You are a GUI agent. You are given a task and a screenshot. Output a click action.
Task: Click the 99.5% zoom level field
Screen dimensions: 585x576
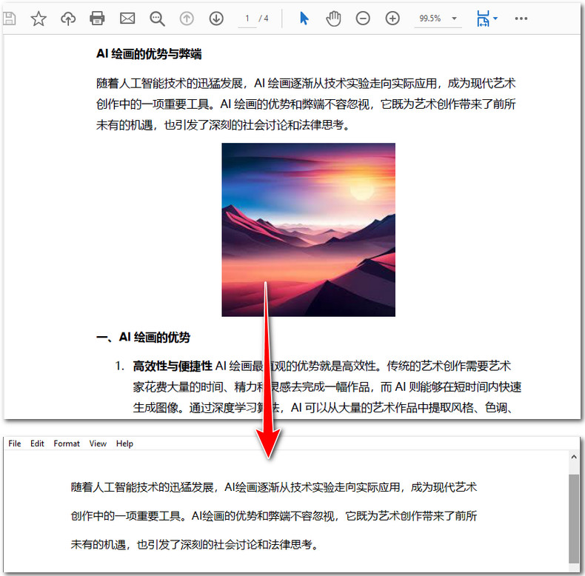(429, 19)
